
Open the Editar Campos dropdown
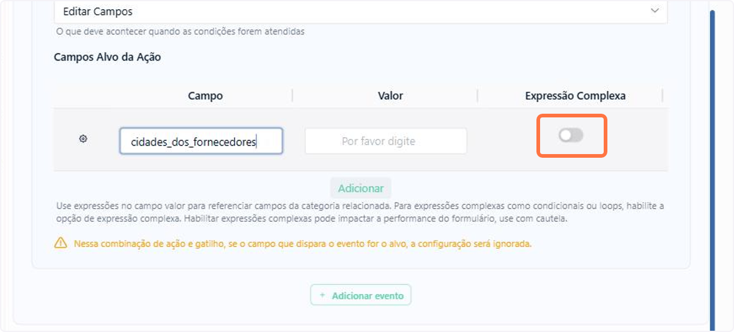pos(360,11)
